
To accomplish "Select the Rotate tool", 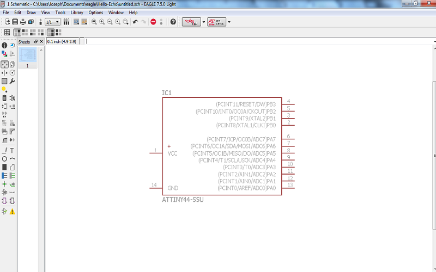I will pyautogui.click(x=12, y=73).
